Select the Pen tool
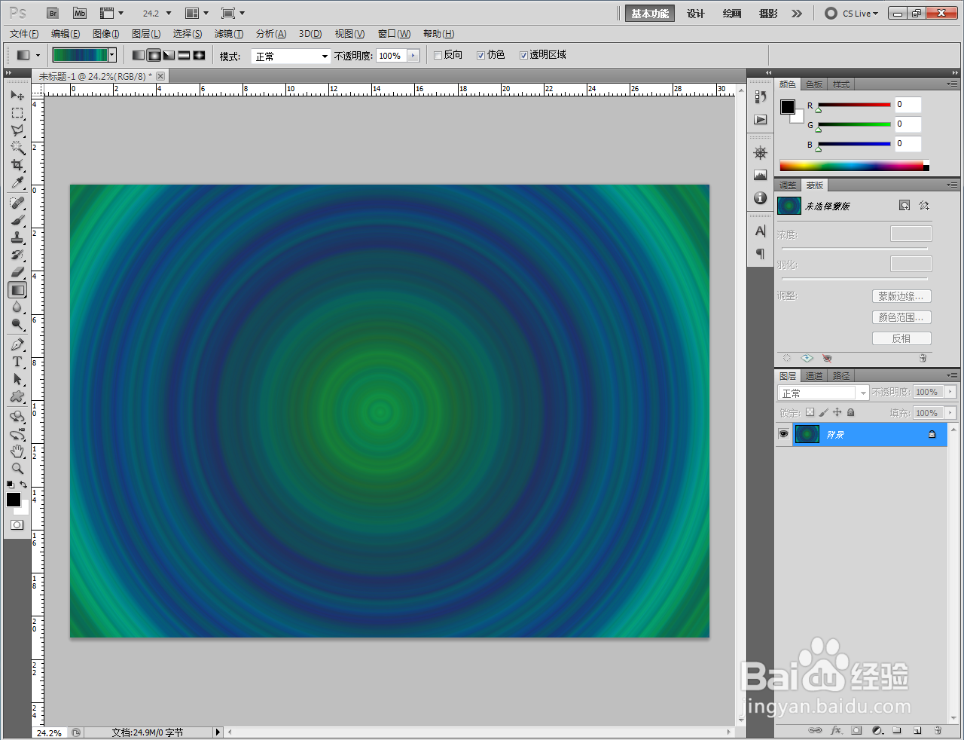Screen dimensions: 964x740 17,345
